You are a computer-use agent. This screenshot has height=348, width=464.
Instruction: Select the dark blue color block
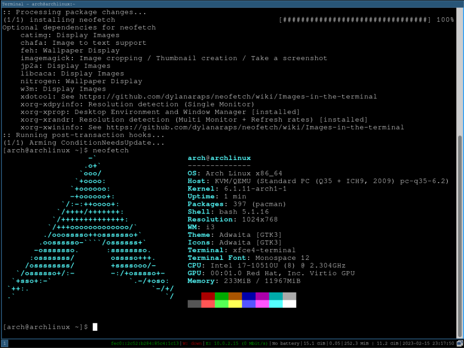point(249,296)
